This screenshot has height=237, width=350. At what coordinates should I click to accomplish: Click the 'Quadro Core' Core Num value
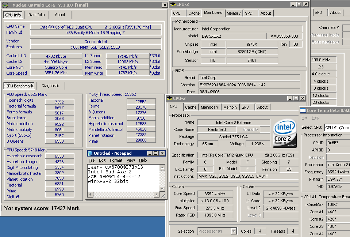[56, 67]
